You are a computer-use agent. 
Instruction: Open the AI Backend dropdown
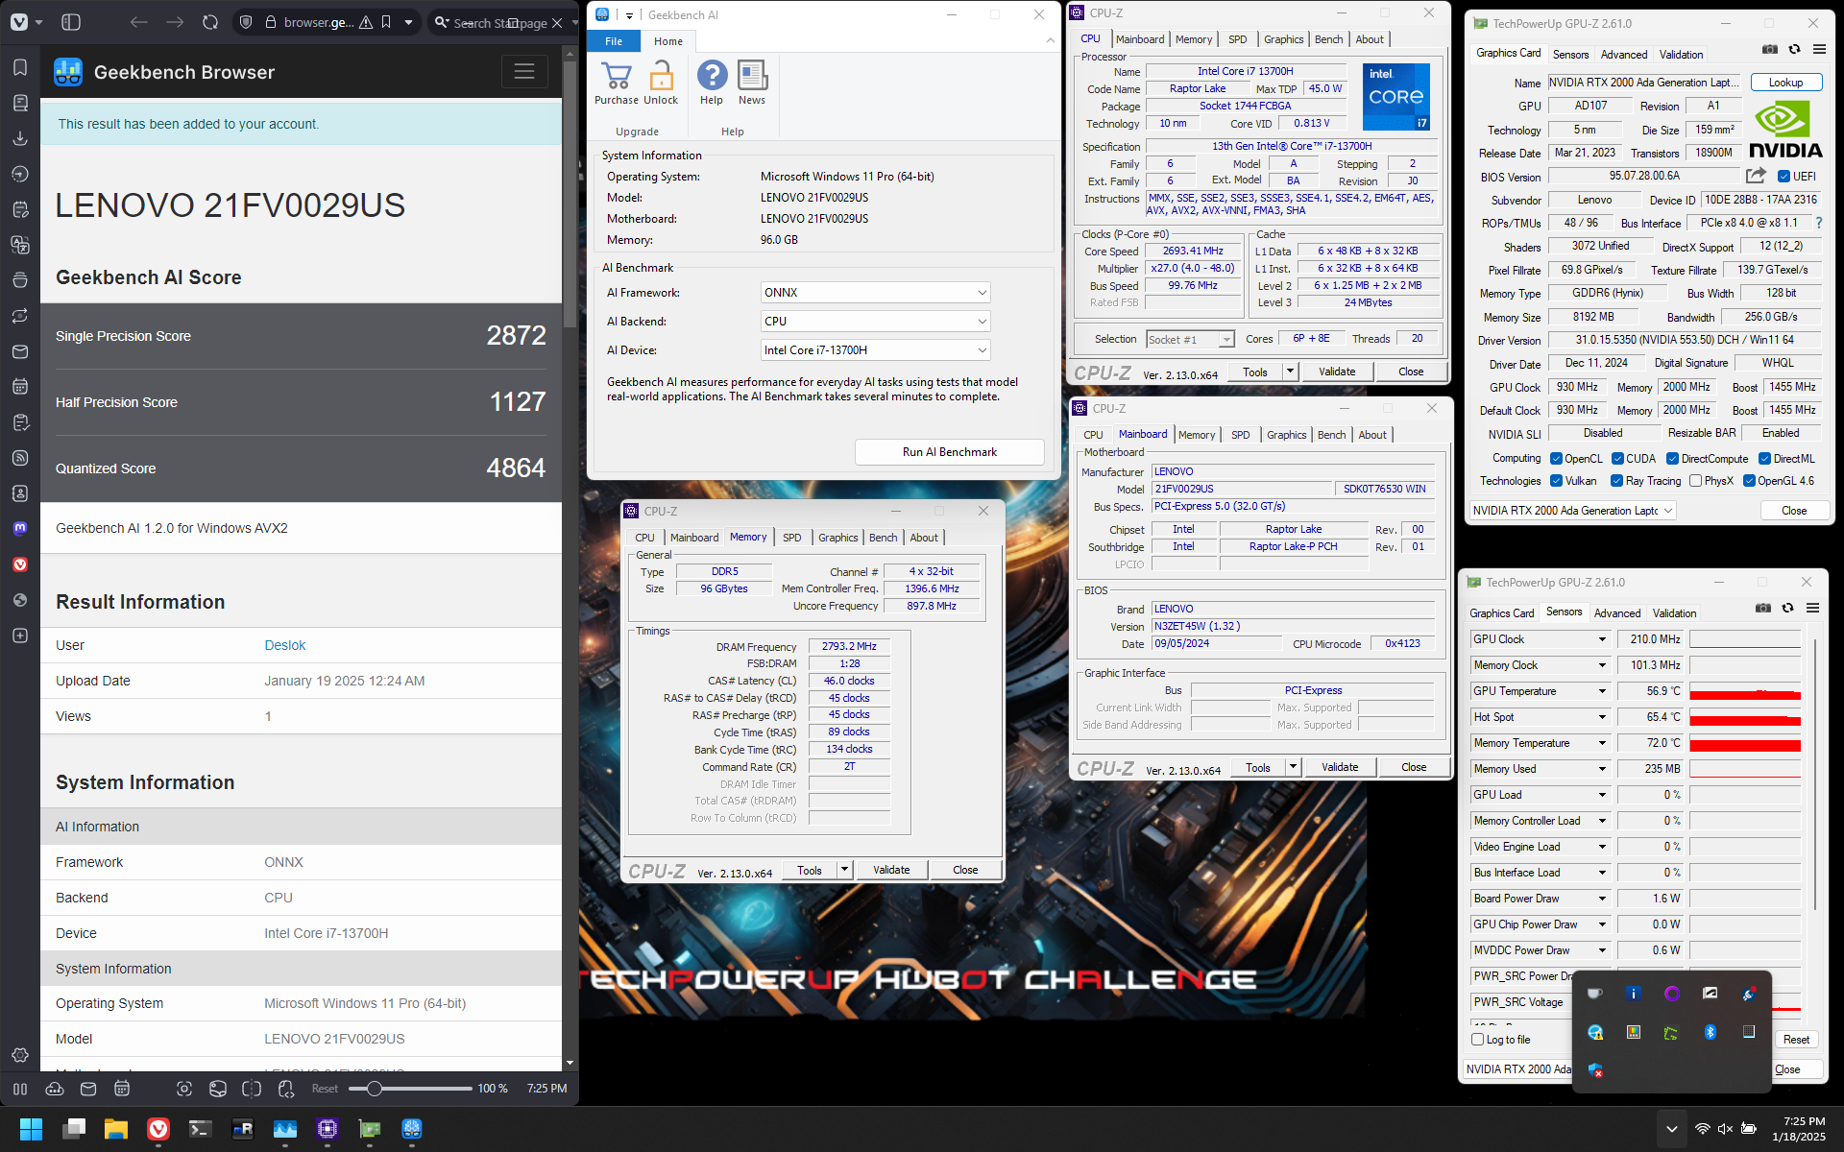[x=875, y=322]
